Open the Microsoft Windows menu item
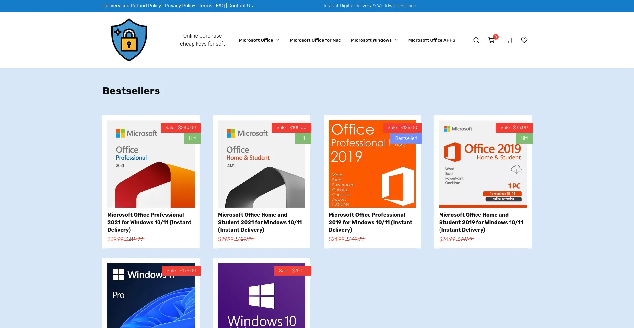 tap(371, 40)
